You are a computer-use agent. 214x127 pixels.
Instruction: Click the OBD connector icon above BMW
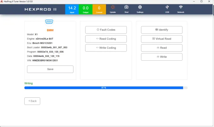click(49, 21)
